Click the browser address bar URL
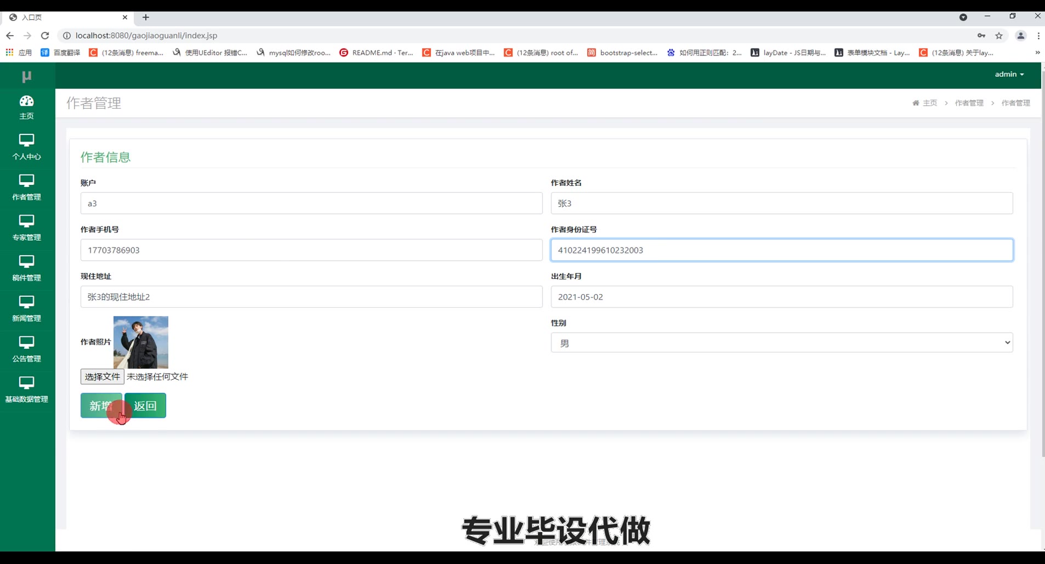Image resolution: width=1045 pixels, height=564 pixels. [x=146, y=35]
